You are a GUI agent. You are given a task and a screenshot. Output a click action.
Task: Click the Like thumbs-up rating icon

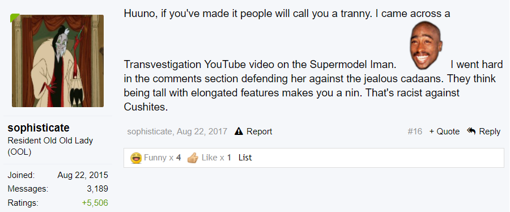click(193, 158)
